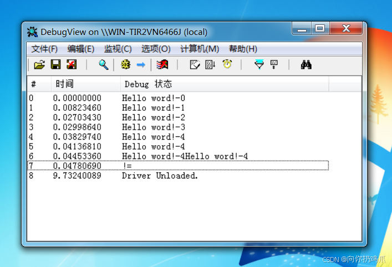The height and width of the screenshot is (267, 392).
Task: Clear display using the red eraser icon
Action: [x=162, y=65]
